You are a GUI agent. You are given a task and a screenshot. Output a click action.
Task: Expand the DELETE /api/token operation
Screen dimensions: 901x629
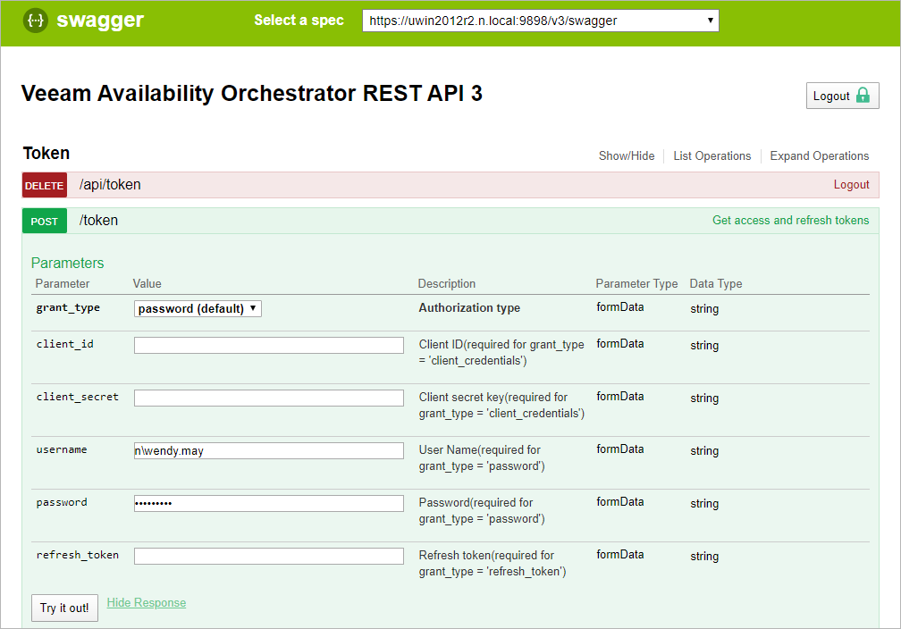tap(450, 185)
